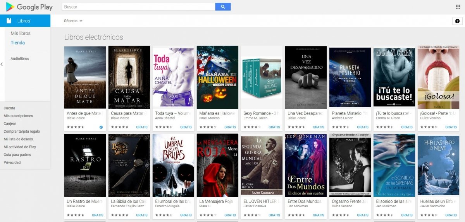Click the La Mensajera Roja title text
The image size is (465, 222).
pyautogui.click(x=216, y=202)
